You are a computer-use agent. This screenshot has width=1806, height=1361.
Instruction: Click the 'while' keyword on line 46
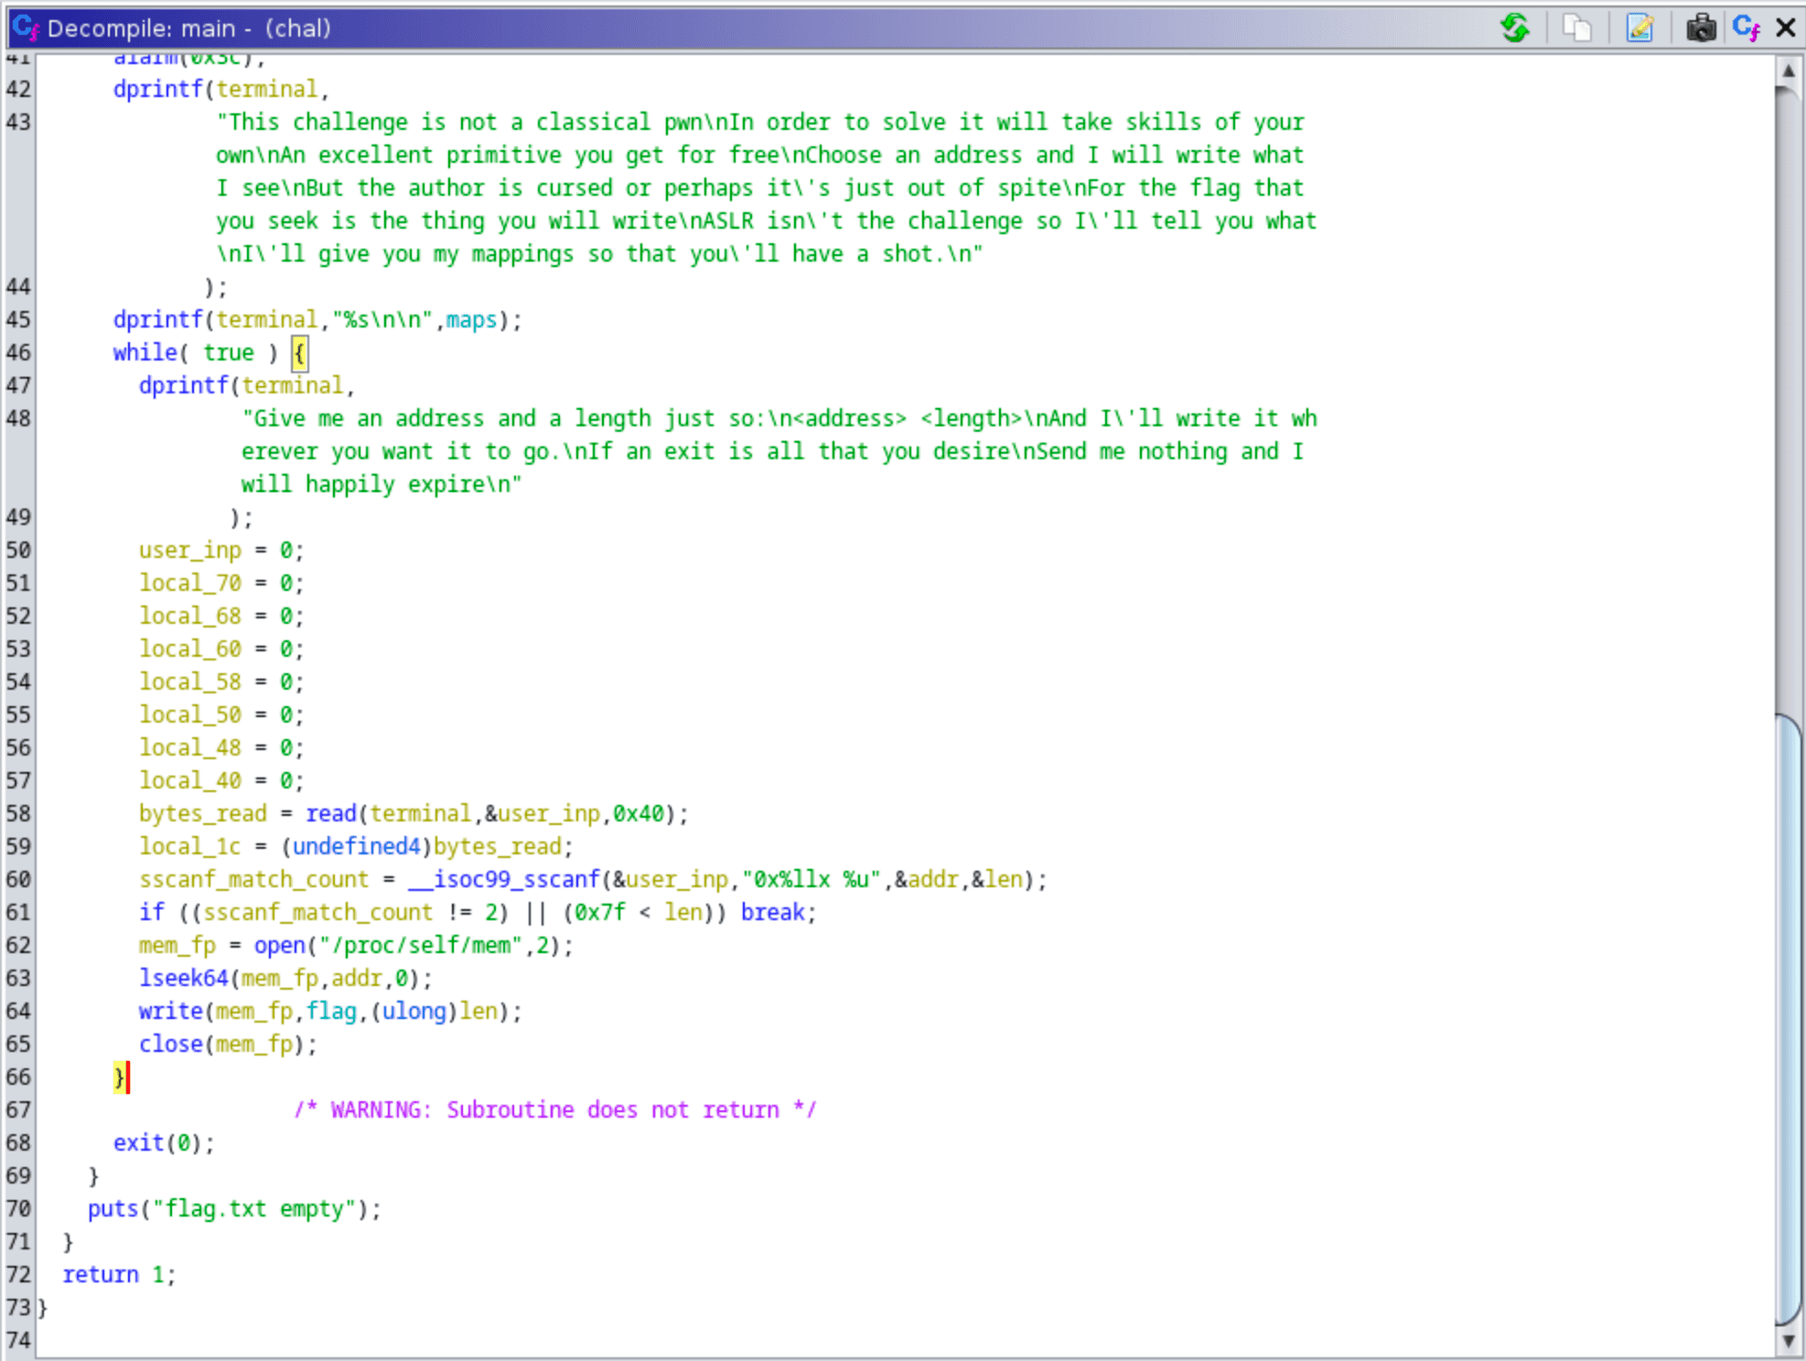tap(145, 353)
